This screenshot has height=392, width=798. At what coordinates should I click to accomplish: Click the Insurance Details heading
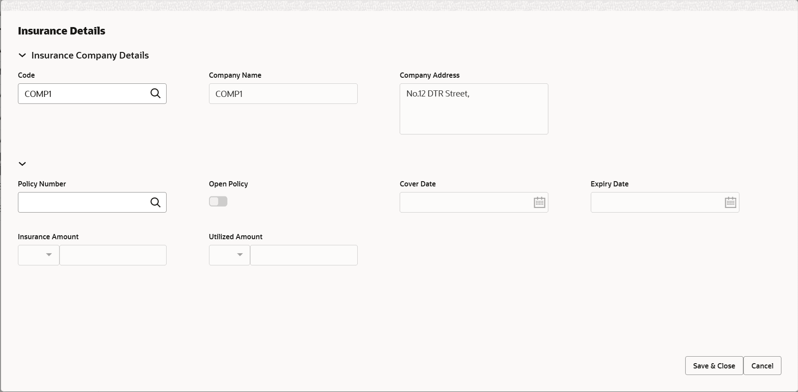[x=62, y=31]
